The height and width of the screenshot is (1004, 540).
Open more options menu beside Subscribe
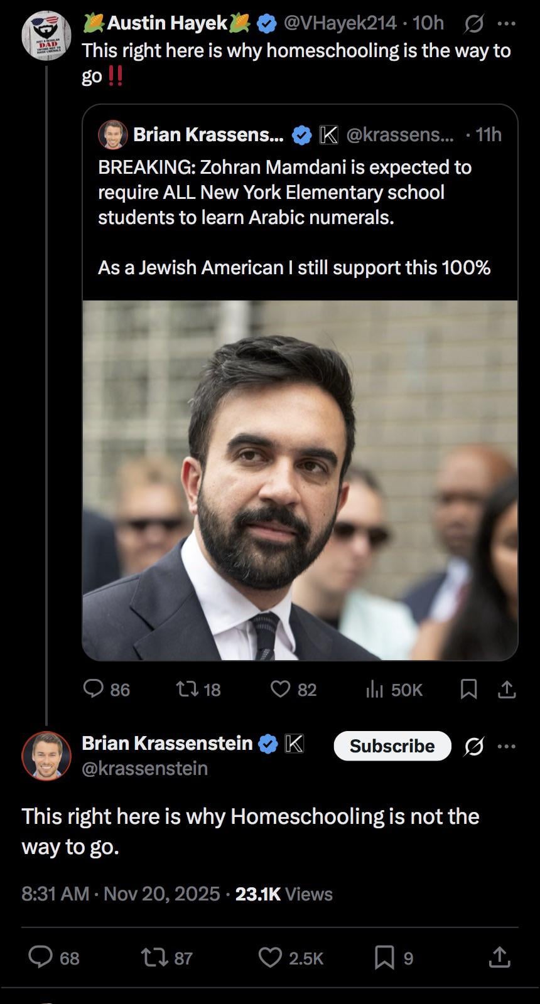[506, 746]
